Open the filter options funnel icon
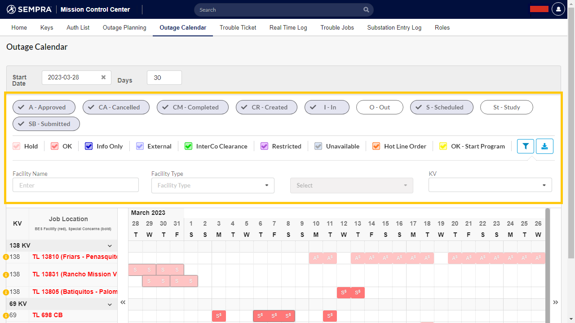Viewport: 575px width, 323px height. 525,146
